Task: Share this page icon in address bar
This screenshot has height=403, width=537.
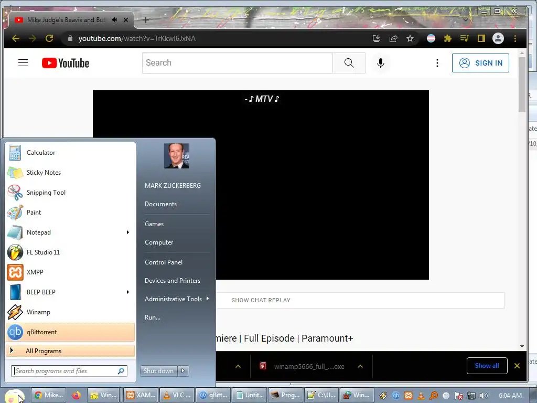Action: pos(393,38)
